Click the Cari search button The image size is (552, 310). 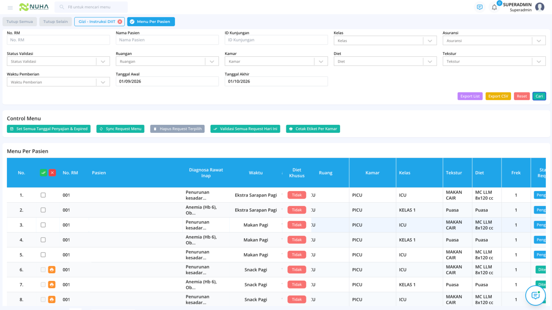(x=539, y=96)
